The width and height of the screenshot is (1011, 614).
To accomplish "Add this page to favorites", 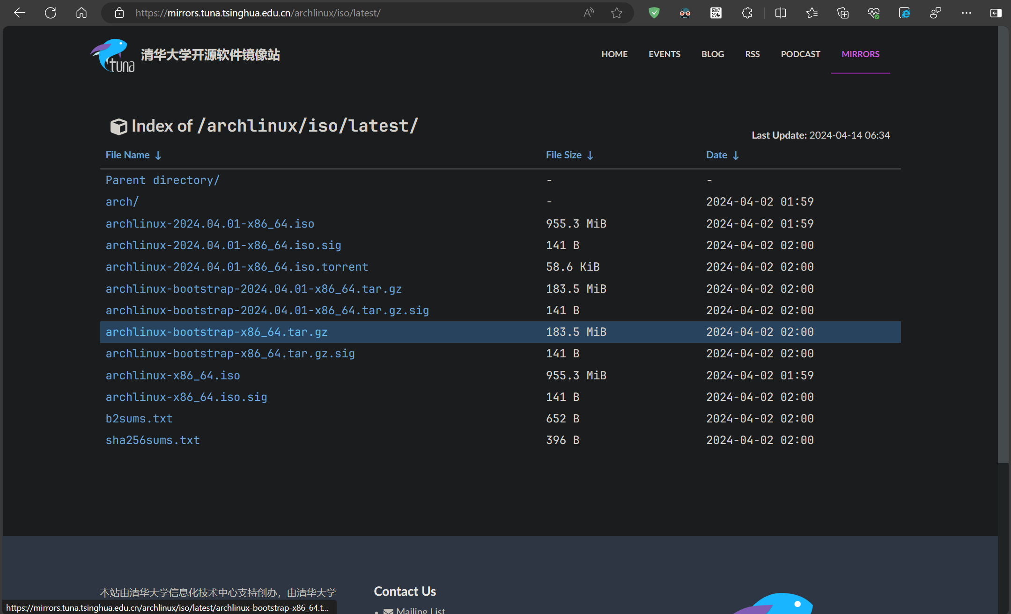I will [617, 13].
